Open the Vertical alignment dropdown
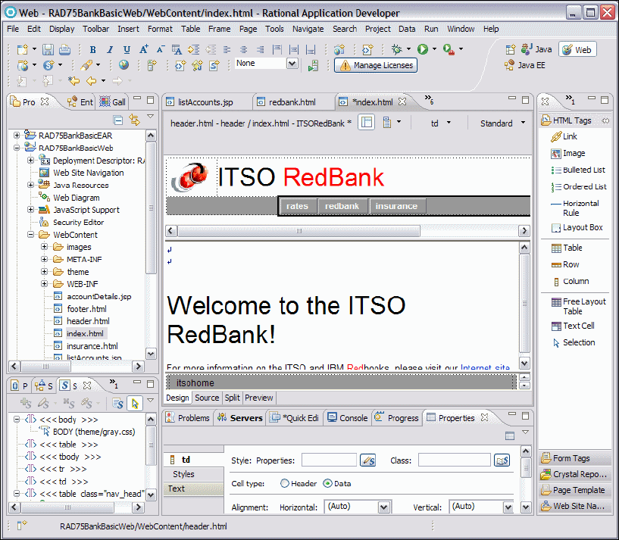The height and width of the screenshot is (540, 619). tap(508, 507)
